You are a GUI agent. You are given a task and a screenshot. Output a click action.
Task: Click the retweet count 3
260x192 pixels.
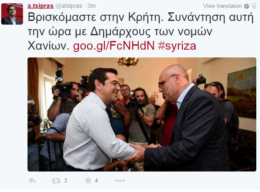point(65,181)
